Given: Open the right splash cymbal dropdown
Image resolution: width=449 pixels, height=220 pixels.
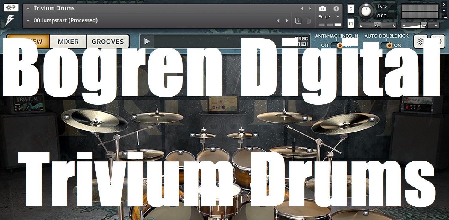Looking at the screenshot, I should [x=255, y=135].
